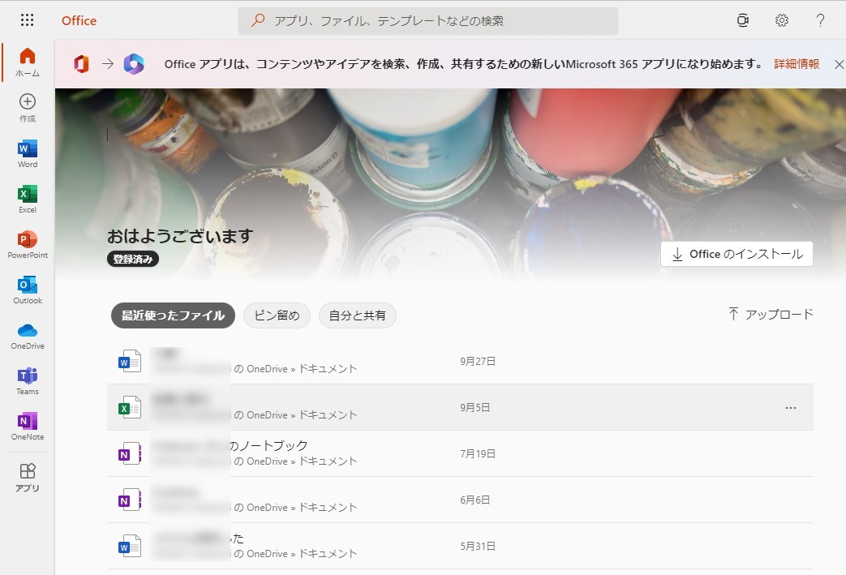Click the 詳細情報 link in the banner
This screenshot has height=575, width=846.
(x=796, y=63)
